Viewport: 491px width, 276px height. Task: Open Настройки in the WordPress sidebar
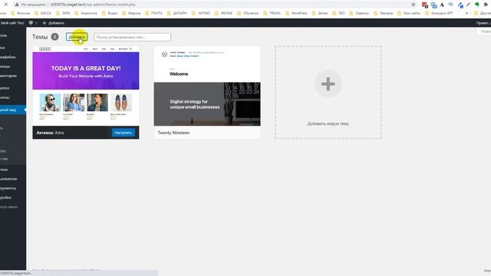coord(13,198)
